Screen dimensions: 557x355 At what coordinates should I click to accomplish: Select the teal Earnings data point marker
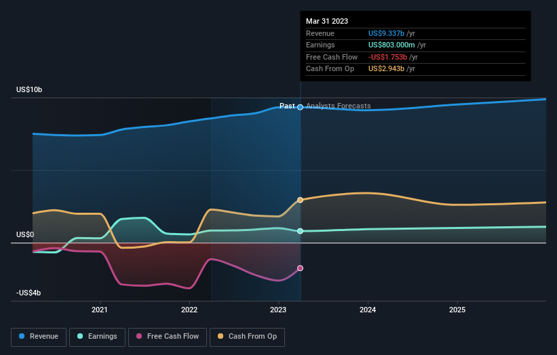pos(300,231)
